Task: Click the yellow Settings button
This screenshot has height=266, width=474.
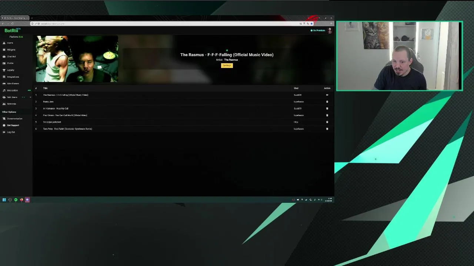Action: (x=227, y=65)
